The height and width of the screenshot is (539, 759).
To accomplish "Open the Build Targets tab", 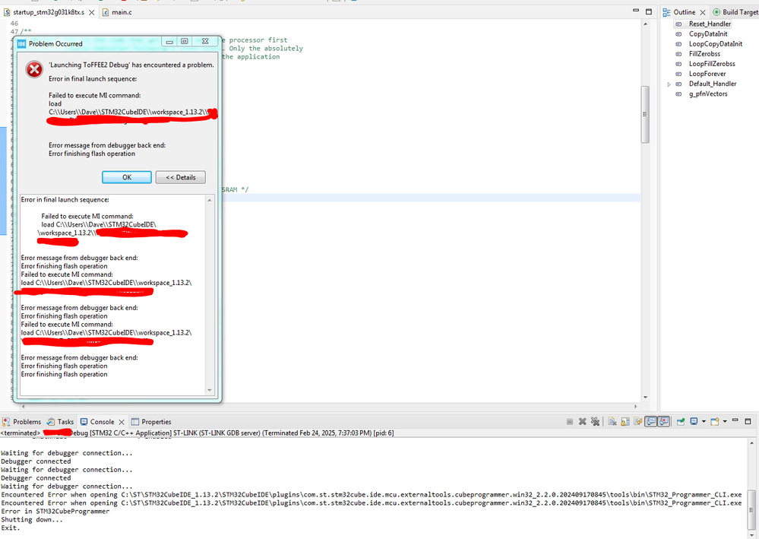I will tap(735, 12).
